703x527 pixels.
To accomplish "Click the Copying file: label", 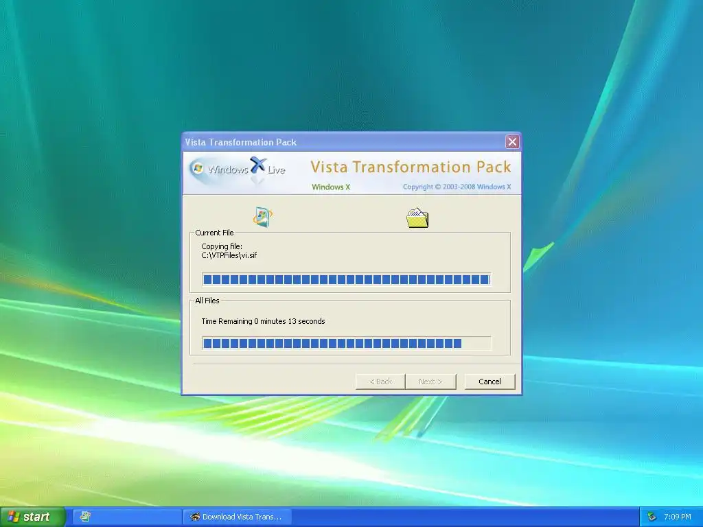I will [x=222, y=246].
